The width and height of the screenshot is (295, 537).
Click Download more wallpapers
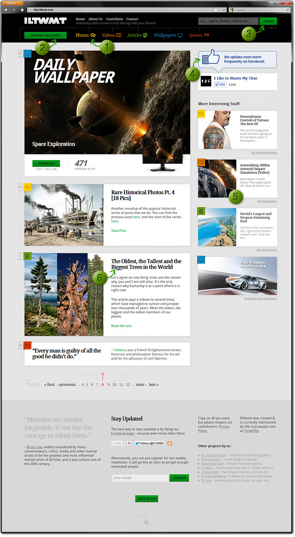point(261,299)
